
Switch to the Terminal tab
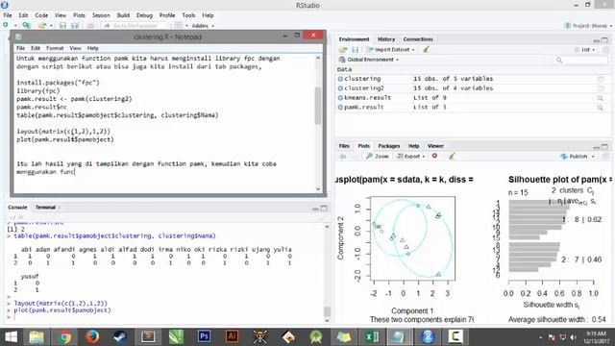45,208
